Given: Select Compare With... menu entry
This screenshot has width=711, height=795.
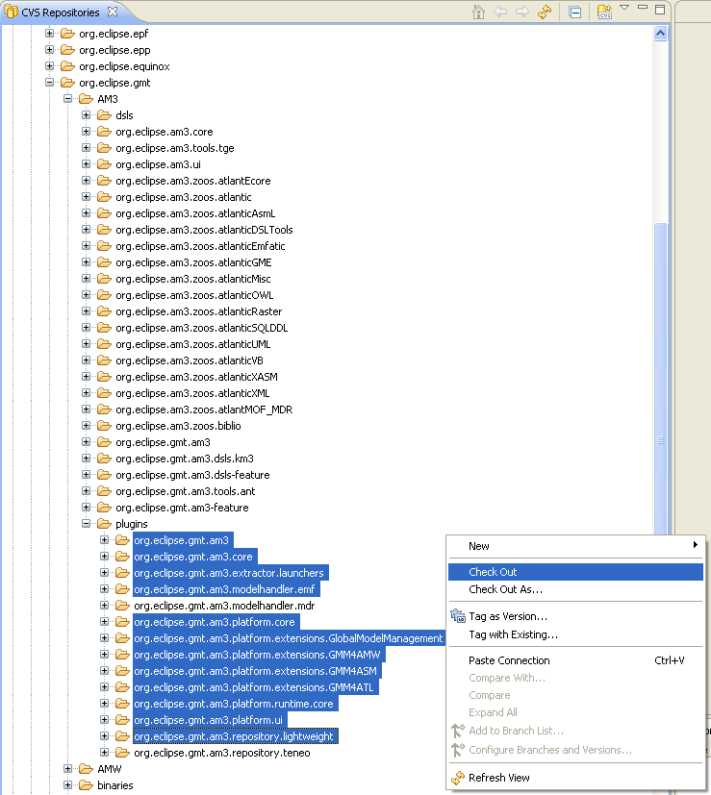Looking at the screenshot, I should tap(575, 678).
